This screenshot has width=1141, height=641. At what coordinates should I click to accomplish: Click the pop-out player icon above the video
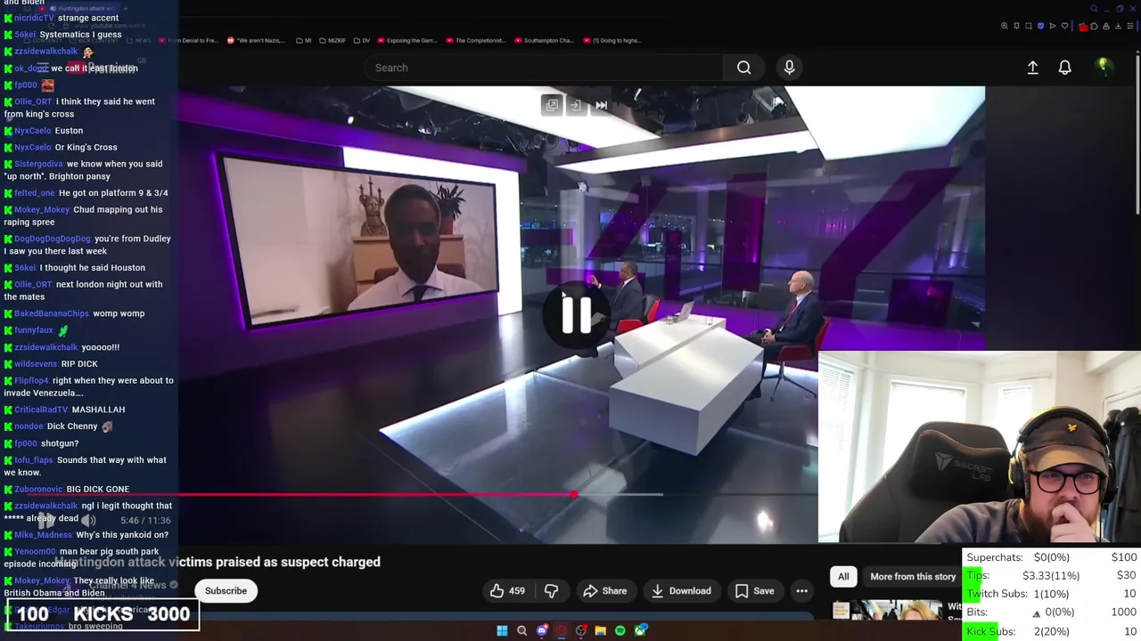pos(552,105)
